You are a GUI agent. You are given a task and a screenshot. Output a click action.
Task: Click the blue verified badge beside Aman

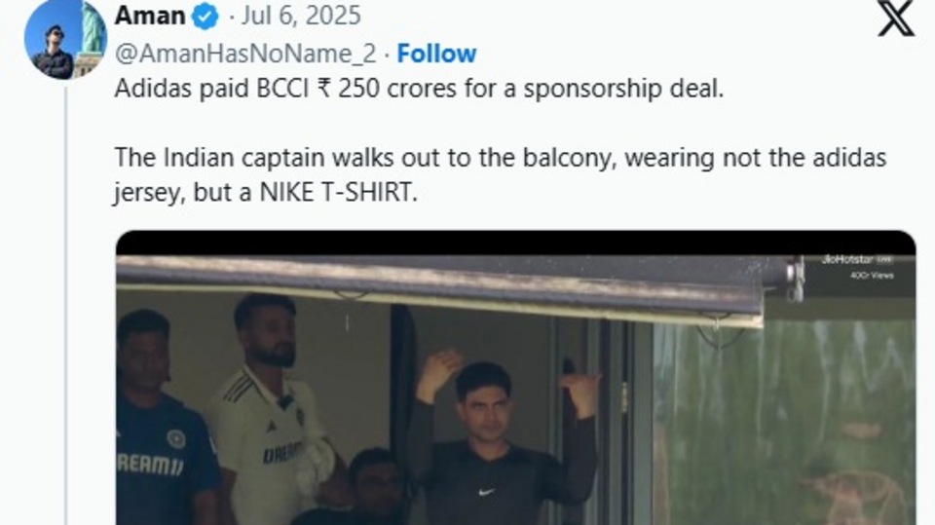coord(206,17)
